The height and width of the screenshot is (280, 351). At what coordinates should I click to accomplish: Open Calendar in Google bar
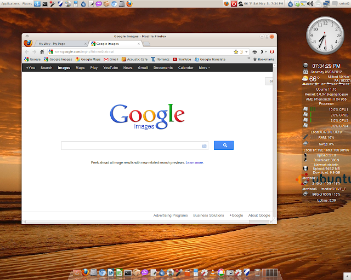point(185,68)
